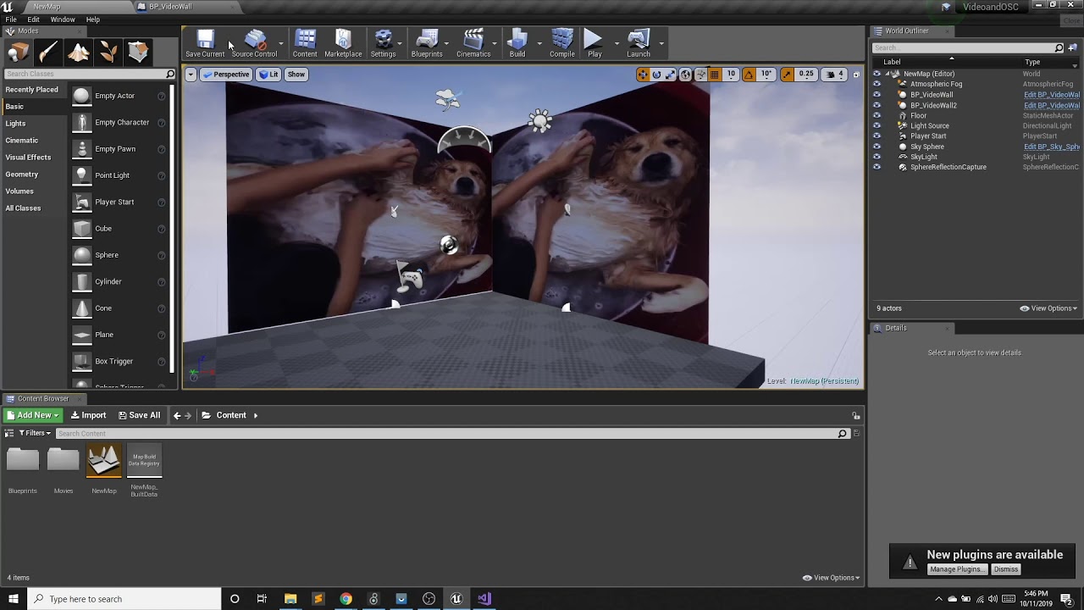Select the Place mode icon
Viewport: 1084px width, 610px height.
(18, 53)
